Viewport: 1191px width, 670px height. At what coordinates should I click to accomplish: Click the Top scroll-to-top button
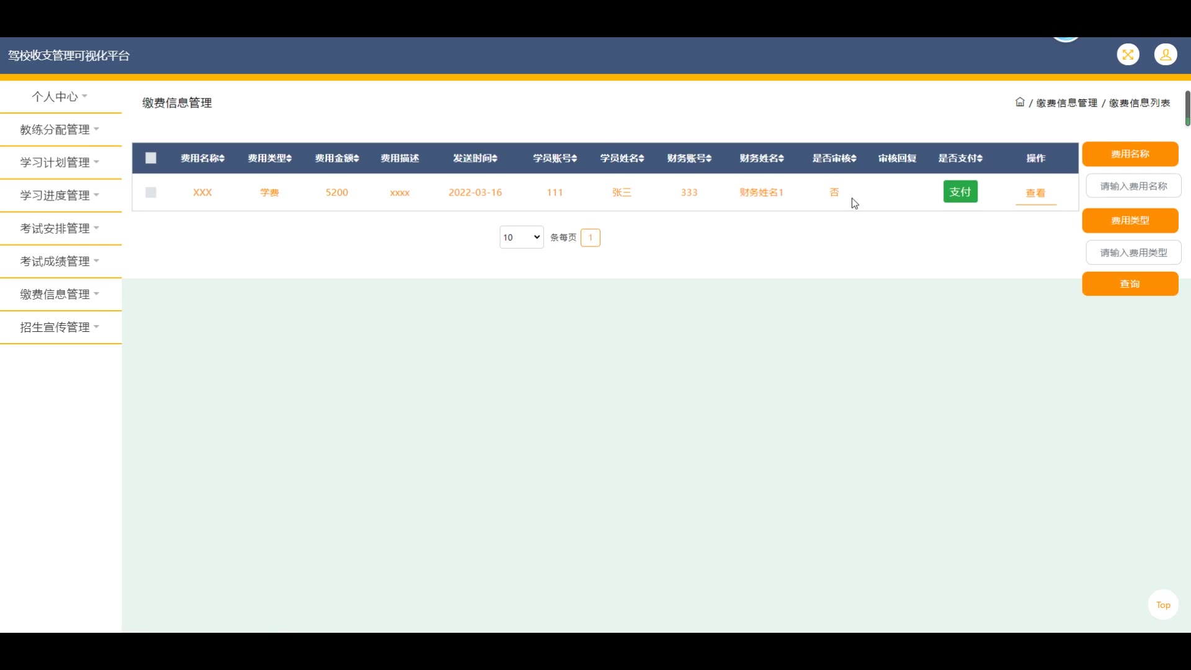click(x=1163, y=605)
